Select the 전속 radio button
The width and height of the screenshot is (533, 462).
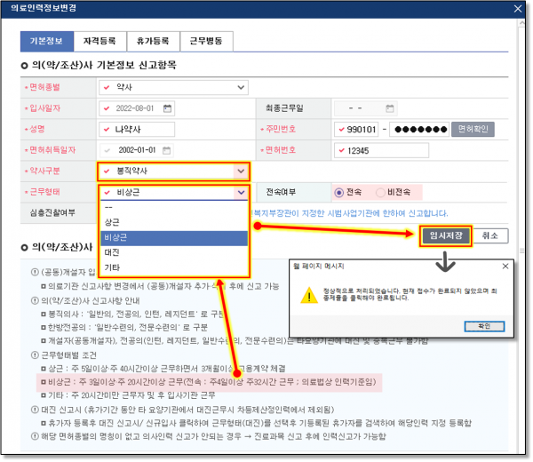(338, 192)
